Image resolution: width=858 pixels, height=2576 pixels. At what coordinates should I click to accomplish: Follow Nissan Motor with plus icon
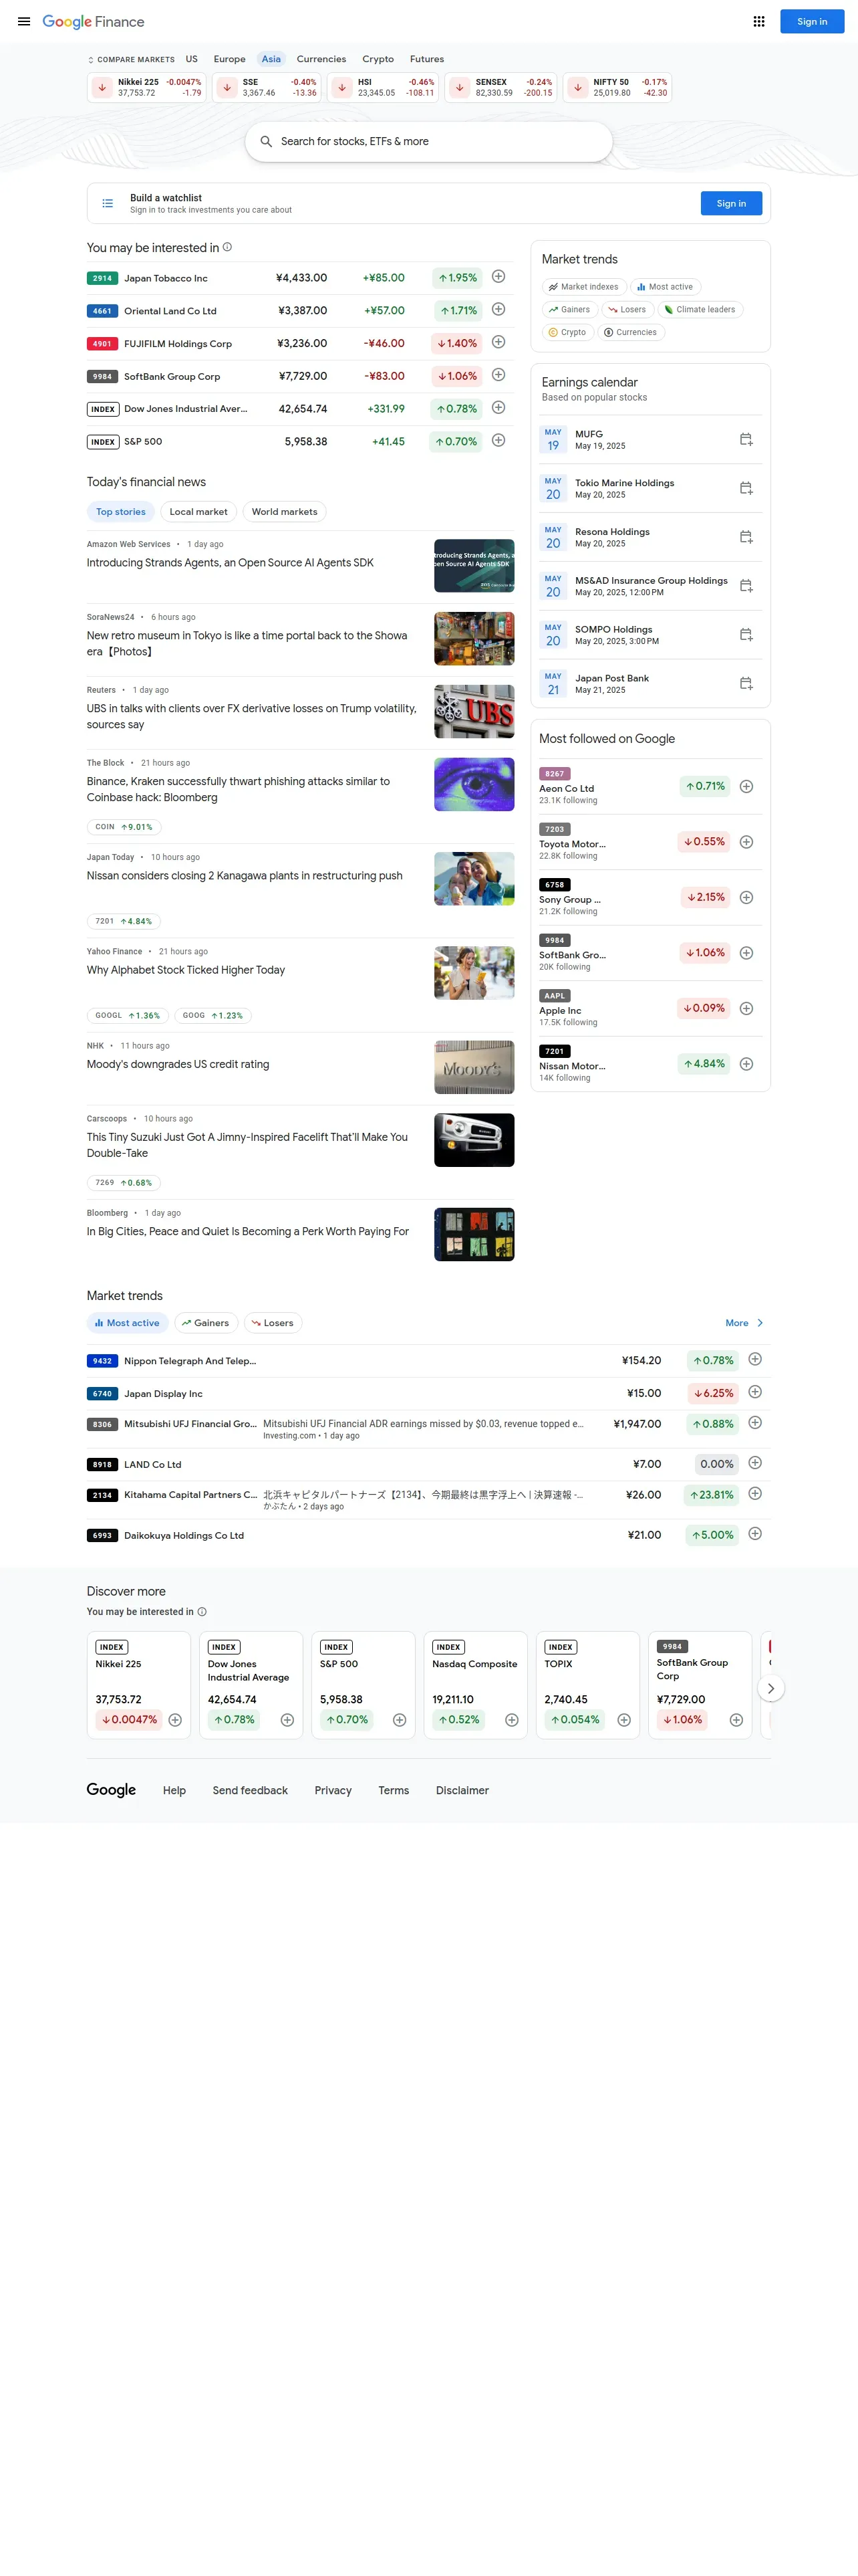[x=746, y=1064]
